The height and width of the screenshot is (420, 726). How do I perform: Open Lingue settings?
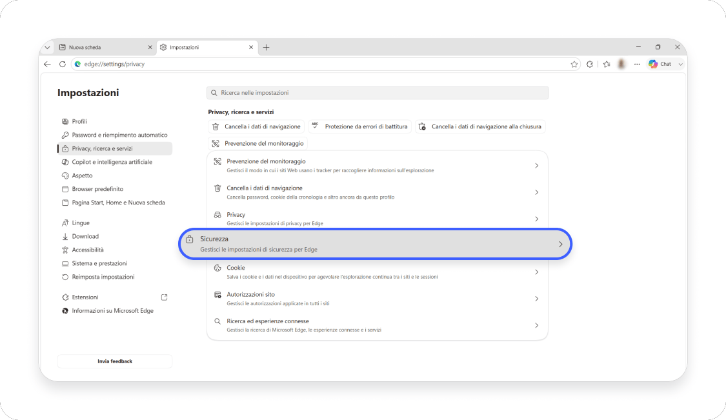pyautogui.click(x=114, y=223)
